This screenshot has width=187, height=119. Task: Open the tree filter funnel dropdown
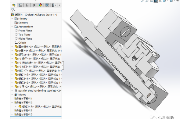tap(13, 10)
